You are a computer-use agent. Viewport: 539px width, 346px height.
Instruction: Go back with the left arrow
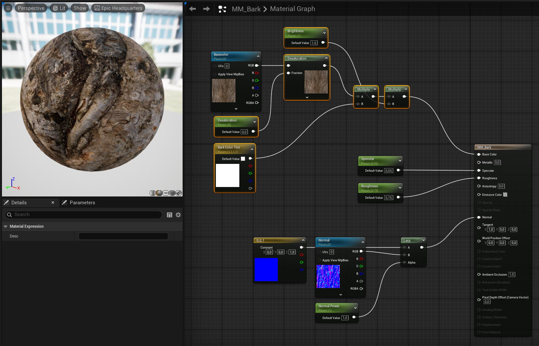(193, 9)
